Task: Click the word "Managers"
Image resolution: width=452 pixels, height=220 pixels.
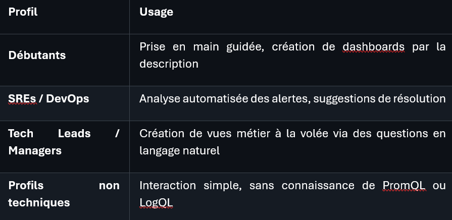Action: tap(34, 151)
